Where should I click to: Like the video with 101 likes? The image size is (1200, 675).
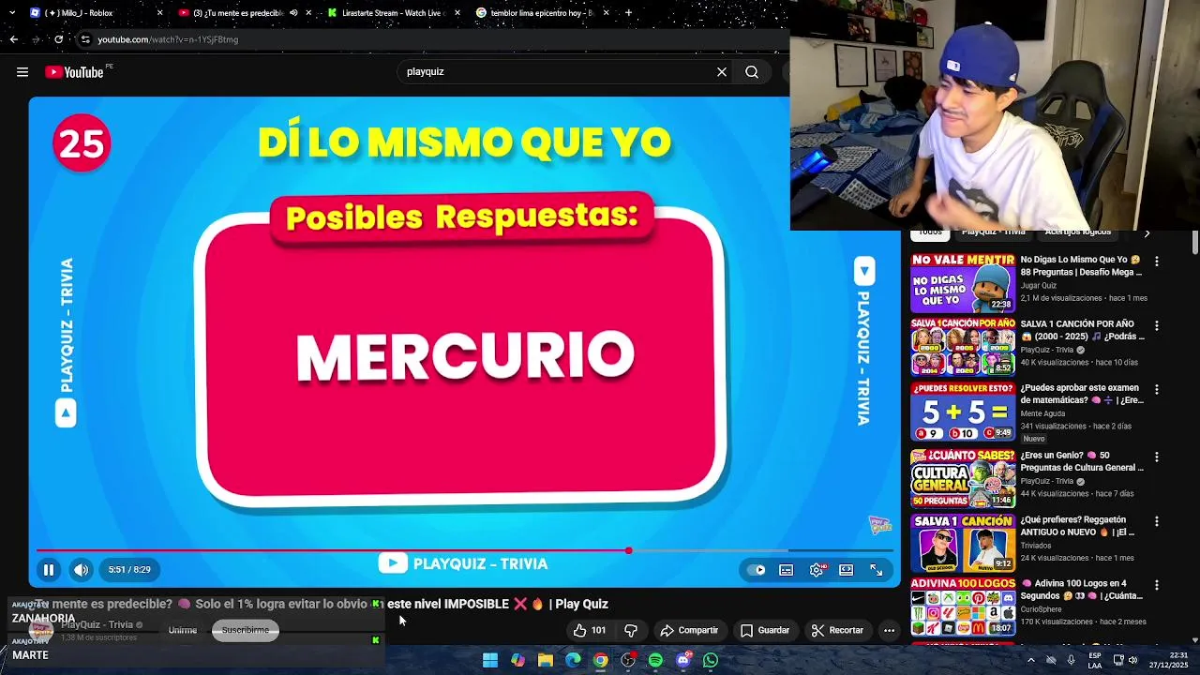(x=590, y=630)
